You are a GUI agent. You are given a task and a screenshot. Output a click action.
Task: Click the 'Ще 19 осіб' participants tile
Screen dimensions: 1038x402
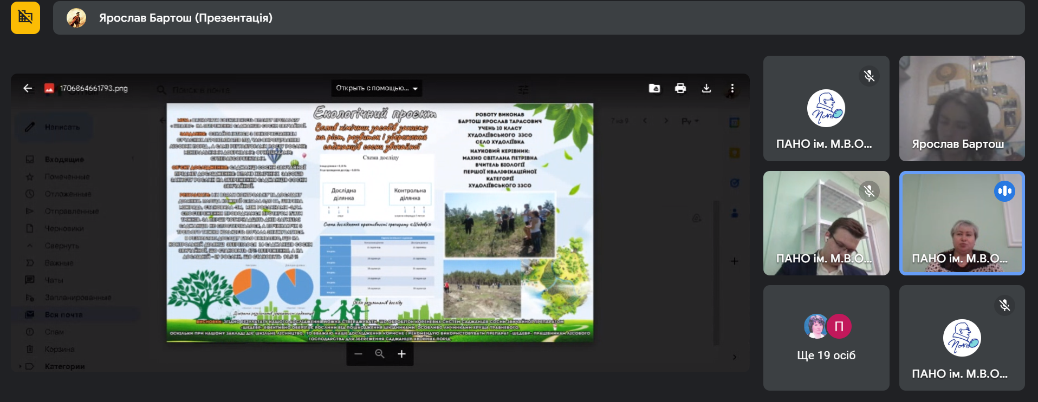826,338
